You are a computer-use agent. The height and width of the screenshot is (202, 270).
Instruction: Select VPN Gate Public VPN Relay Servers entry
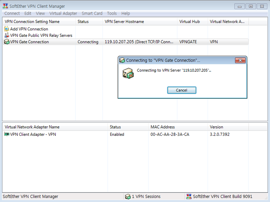click(x=41, y=35)
